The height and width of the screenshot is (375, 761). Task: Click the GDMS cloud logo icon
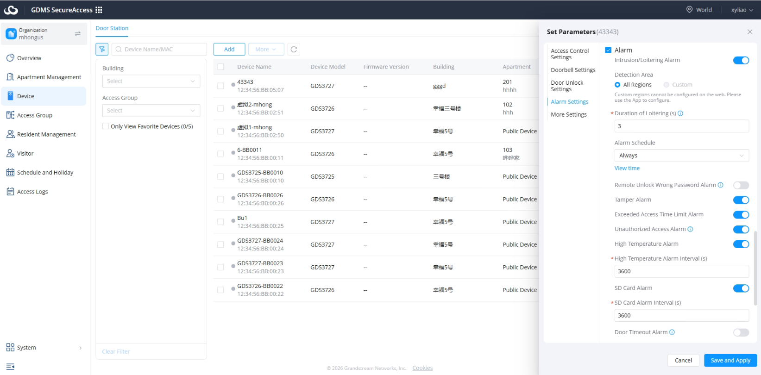pyautogui.click(x=11, y=10)
